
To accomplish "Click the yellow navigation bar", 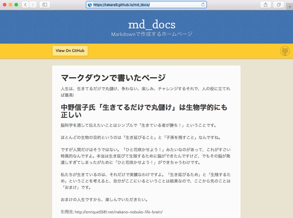I will pyautogui.click(x=174, y=51).
